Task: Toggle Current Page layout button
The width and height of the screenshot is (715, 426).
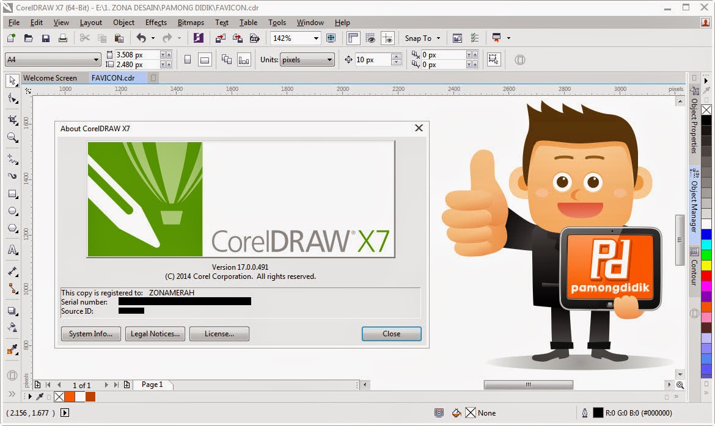Action: pyautogui.click(x=244, y=60)
